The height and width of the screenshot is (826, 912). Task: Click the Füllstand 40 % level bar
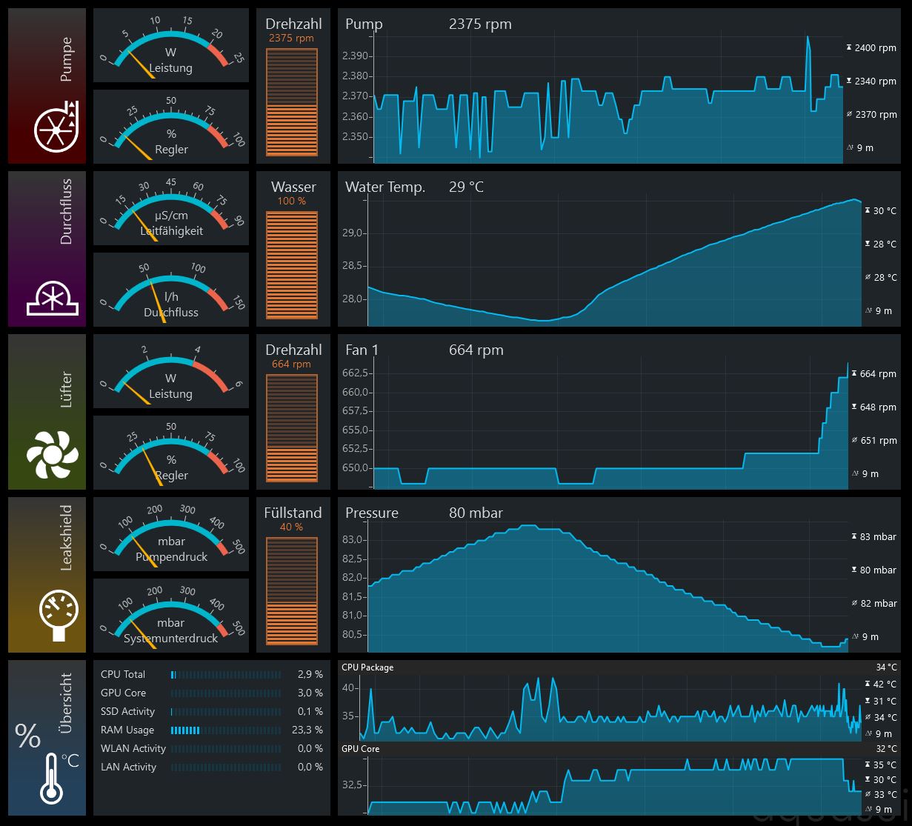click(292, 590)
